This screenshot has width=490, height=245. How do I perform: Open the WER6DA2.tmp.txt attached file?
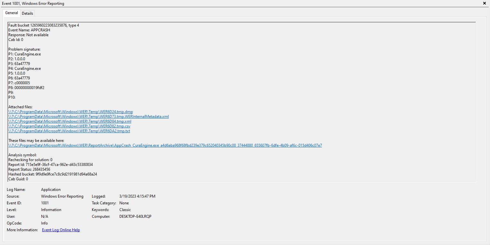point(69,131)
